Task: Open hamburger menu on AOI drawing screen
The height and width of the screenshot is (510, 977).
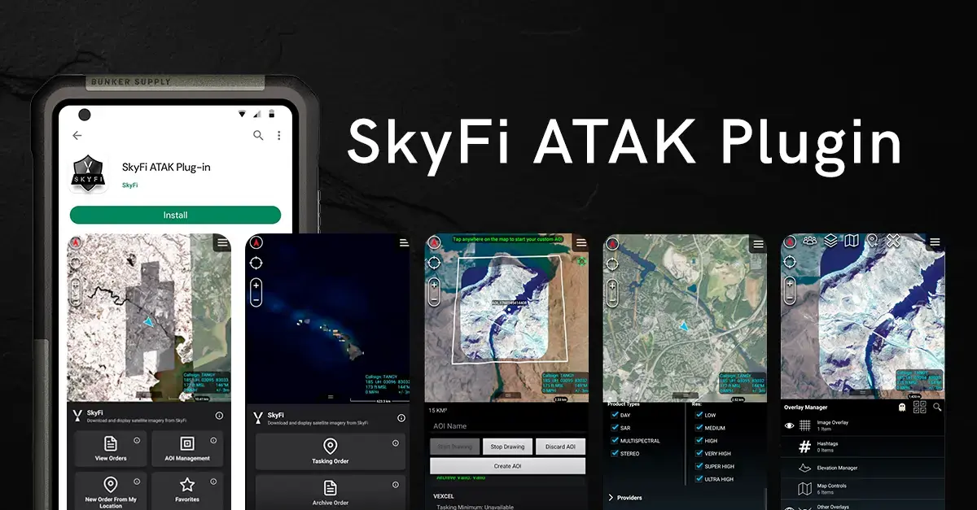Action: click(x=581, y=242)
